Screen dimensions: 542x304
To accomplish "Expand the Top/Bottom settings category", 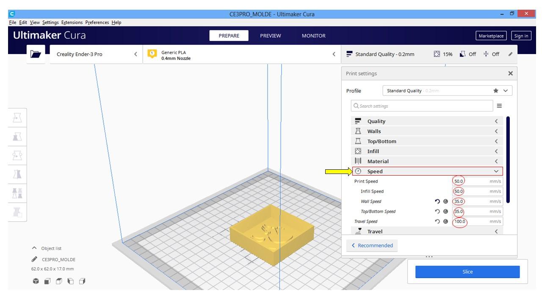I will tap(427, 141).
